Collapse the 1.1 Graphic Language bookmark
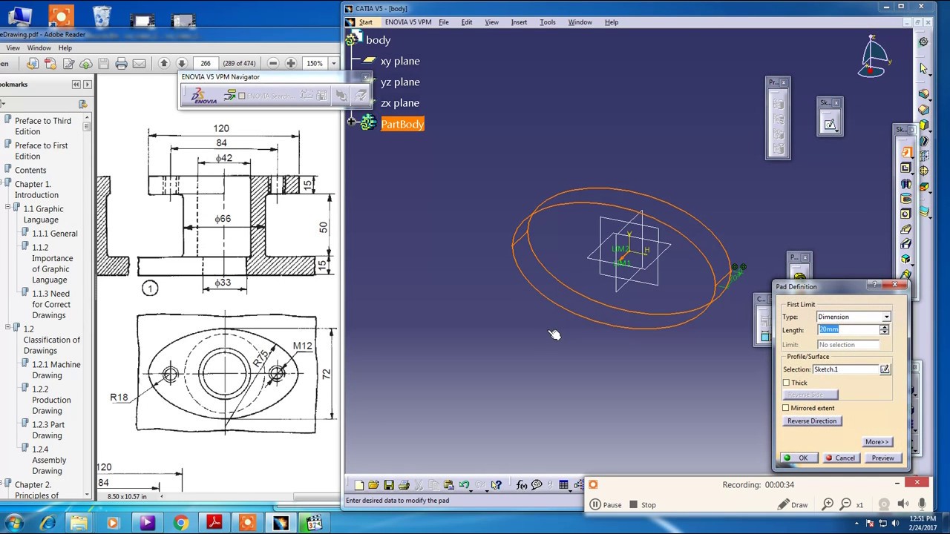Viewport: 950px width, 534px height. pos(7,208)
